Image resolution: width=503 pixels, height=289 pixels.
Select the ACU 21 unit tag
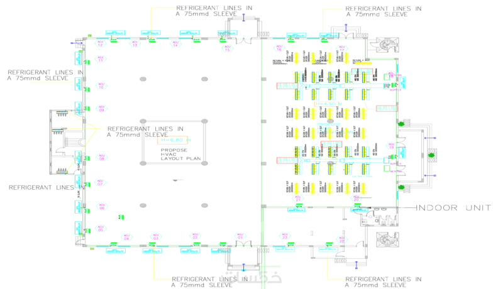298,199
